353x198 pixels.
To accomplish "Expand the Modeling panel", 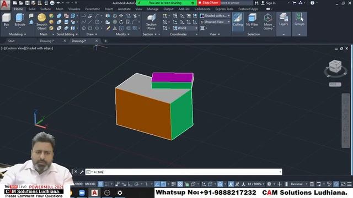I will coord(18,34).
